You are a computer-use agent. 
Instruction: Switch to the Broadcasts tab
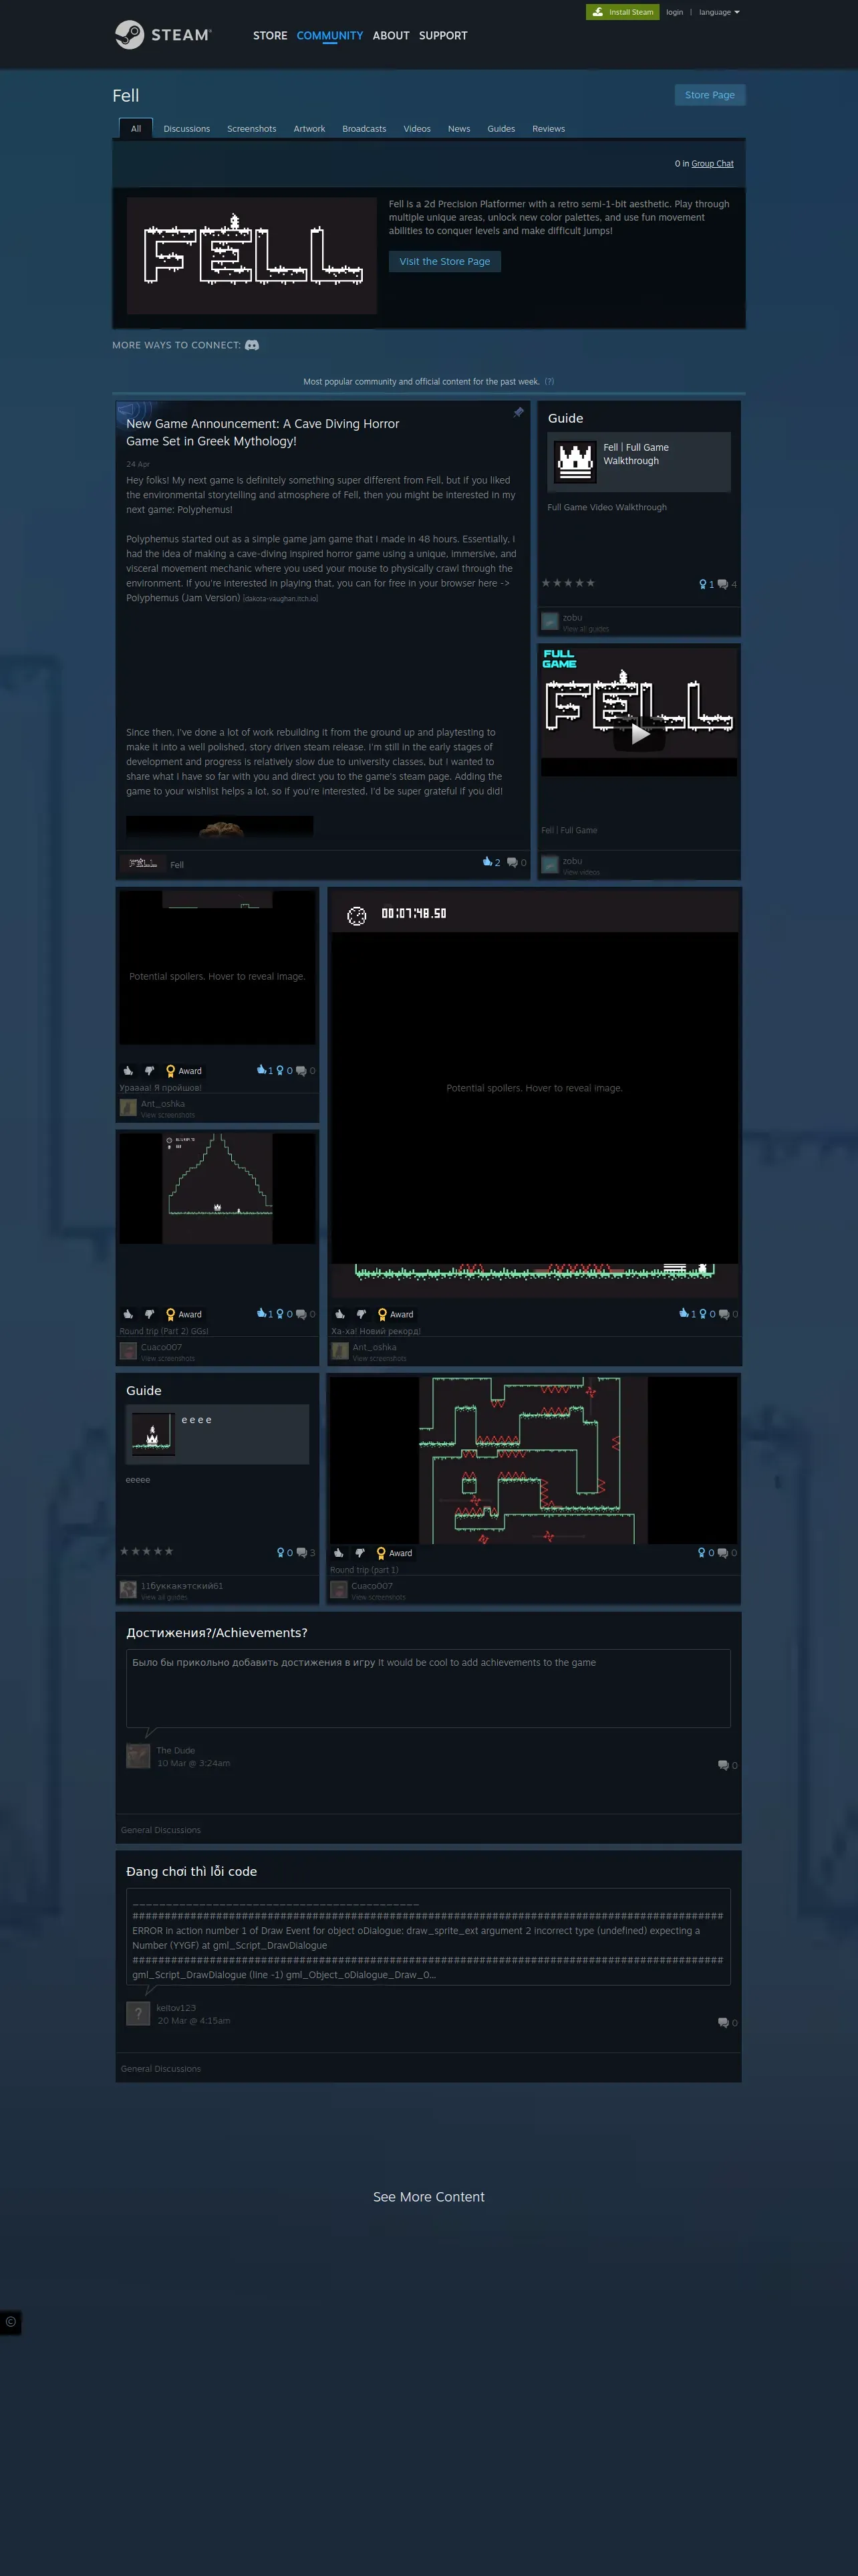click(x=365, y=129)
